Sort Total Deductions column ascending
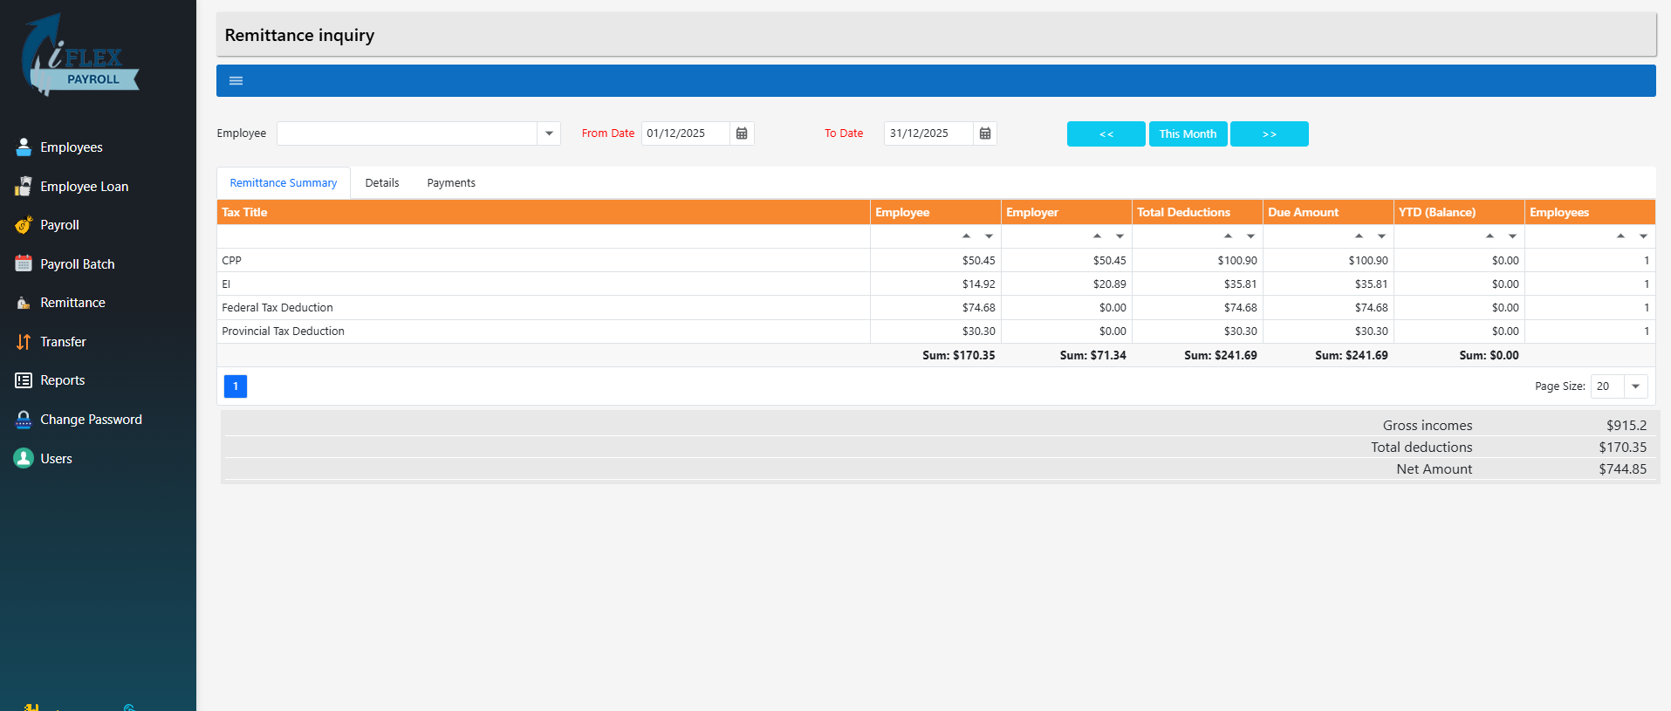The height and width of the screenshot is (711, 1671). pyautogui.click(x=1228, y=236)
